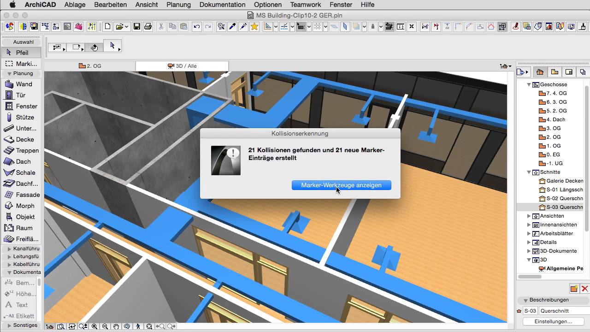Expand the 3D-Dokumente tree node
590x332 pixels.
pyautogui.click(x=529, y=251)
